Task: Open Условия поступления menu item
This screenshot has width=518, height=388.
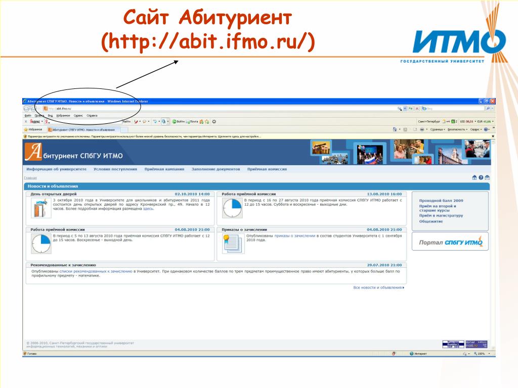Action: pos(115,169)
